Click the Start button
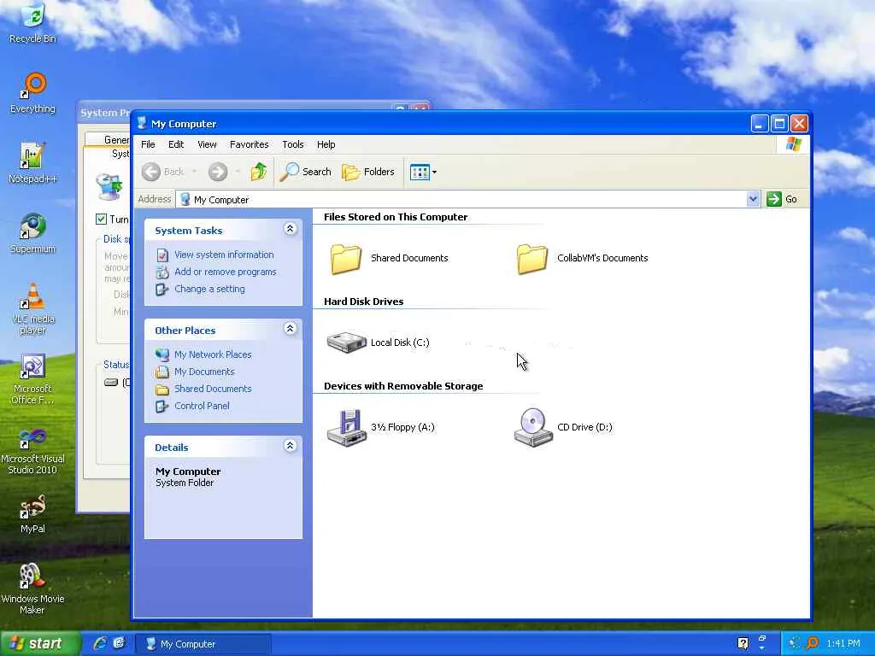The image size is (875, 656). [x=39, y=643]
